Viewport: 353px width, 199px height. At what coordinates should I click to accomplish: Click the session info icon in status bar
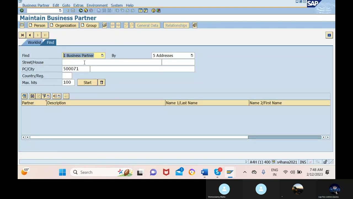(x=273, y=162)
